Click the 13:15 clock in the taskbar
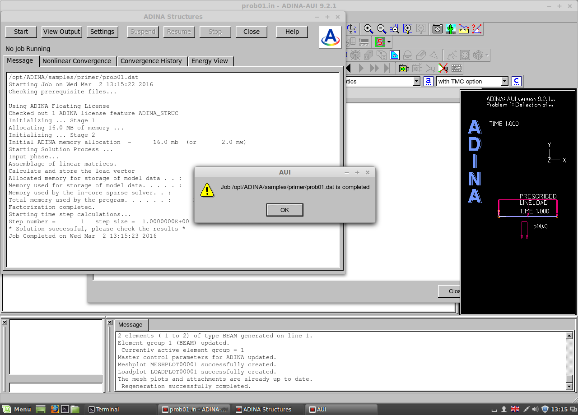The image size is (578, 415). [559, 409]
